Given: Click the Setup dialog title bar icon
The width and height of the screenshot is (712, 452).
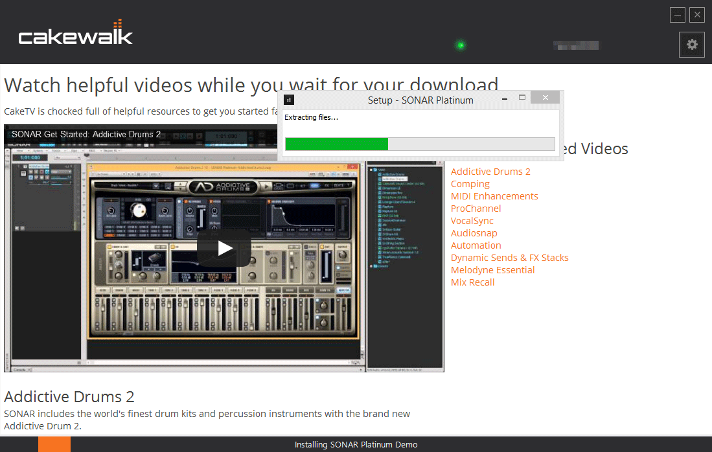Looking at the screenshot, I should pyautogui.click(x=289, y=100).
